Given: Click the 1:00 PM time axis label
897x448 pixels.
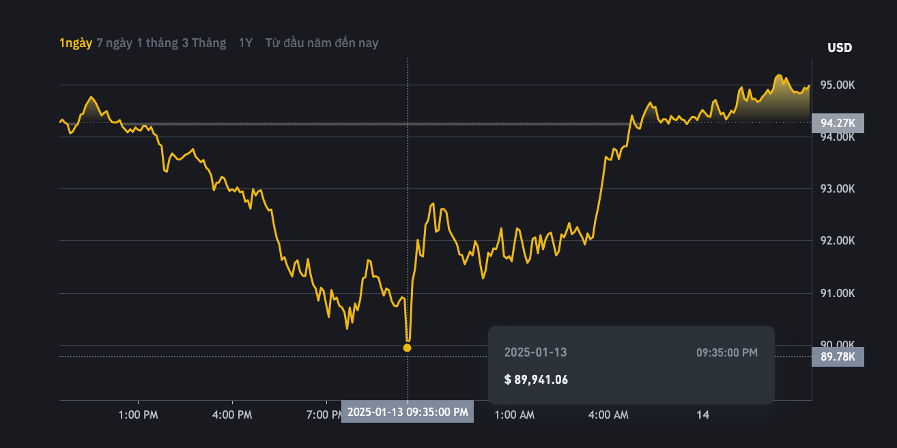Looking at the screenshot, I should [x=138, y=415].
